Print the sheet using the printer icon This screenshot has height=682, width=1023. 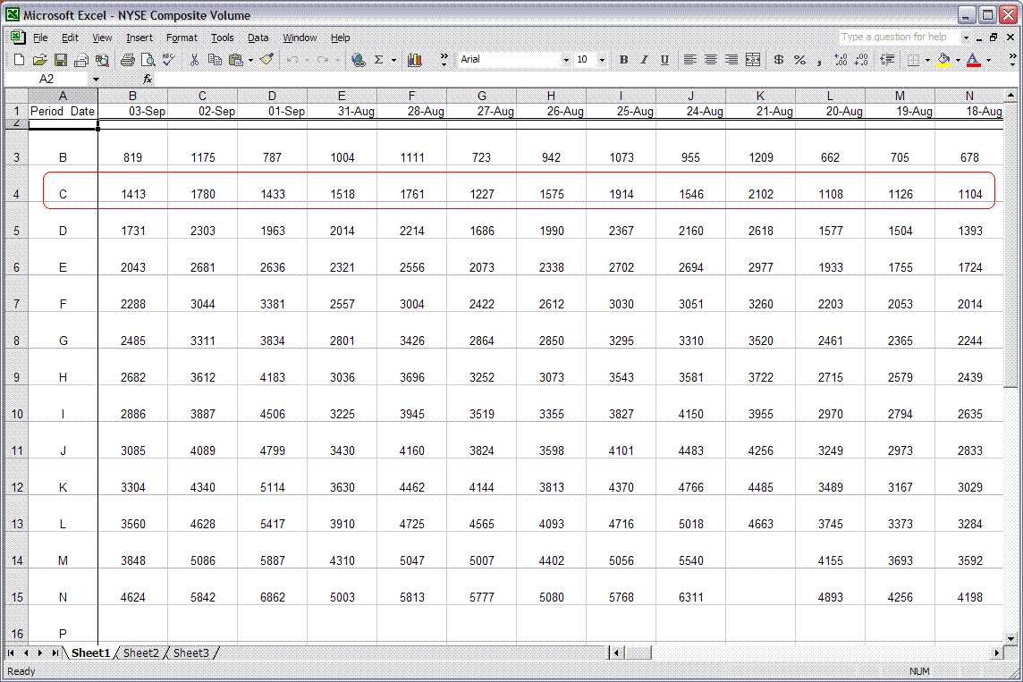(x=128, y=60)
